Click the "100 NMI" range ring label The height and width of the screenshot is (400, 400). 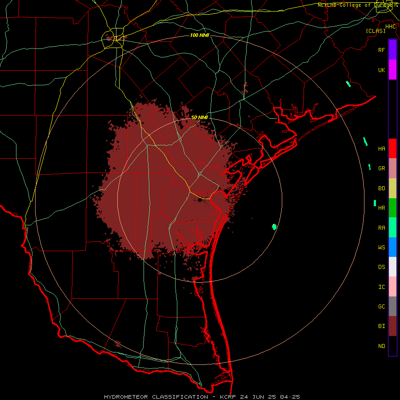pyautogui.click(x=200, y=35)
